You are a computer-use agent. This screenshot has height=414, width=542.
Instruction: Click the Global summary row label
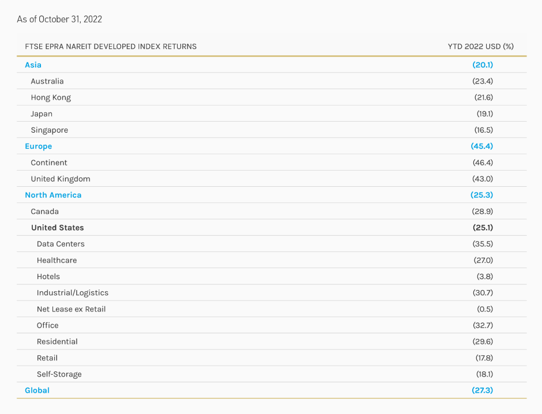37,390
